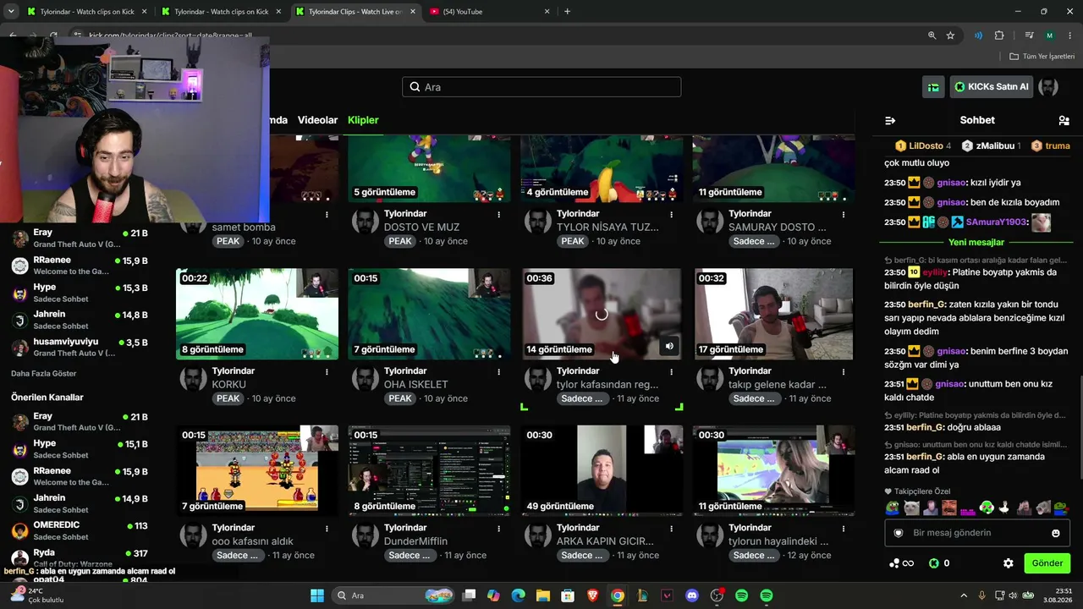Image resolution: width=1083 pixels, height=609 pixels.
Task: Open chat settings gear icon
Action: pyautogui.click(x=1008, y=563)
